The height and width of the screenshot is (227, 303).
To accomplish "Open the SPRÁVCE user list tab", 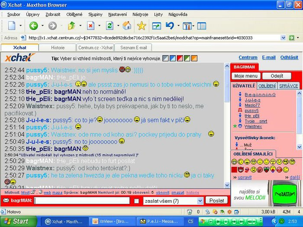I will 289,86.
